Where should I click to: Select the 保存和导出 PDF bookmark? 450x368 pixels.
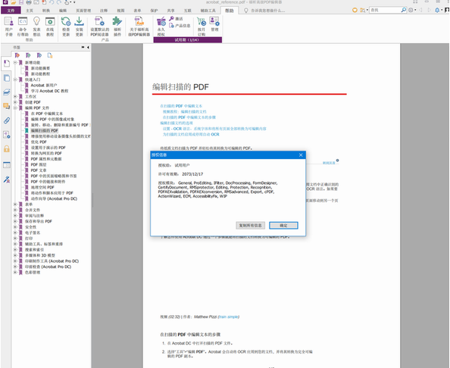pos(39,221)
